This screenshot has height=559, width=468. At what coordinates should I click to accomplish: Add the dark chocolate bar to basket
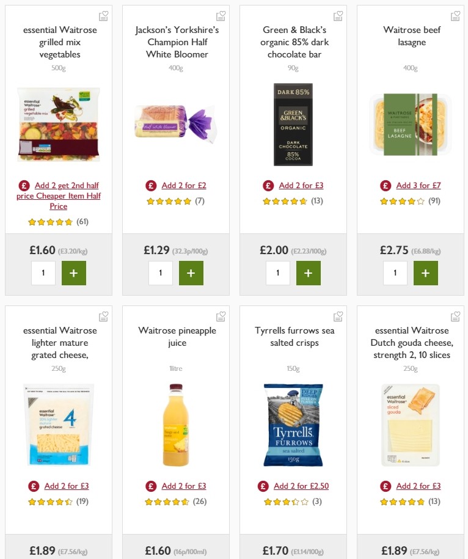click(x=309, y=273)
